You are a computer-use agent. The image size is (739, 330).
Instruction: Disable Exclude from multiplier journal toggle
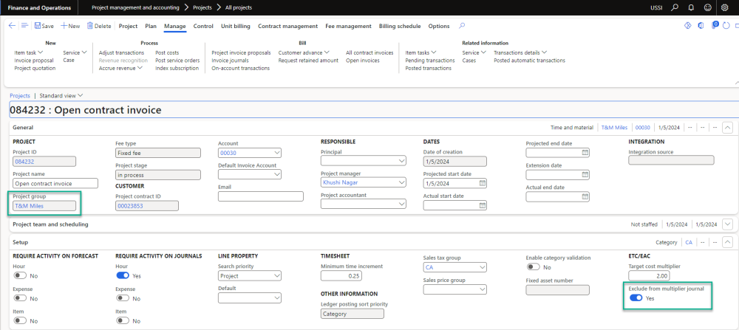pyautogui.click(x=635, y=298)
